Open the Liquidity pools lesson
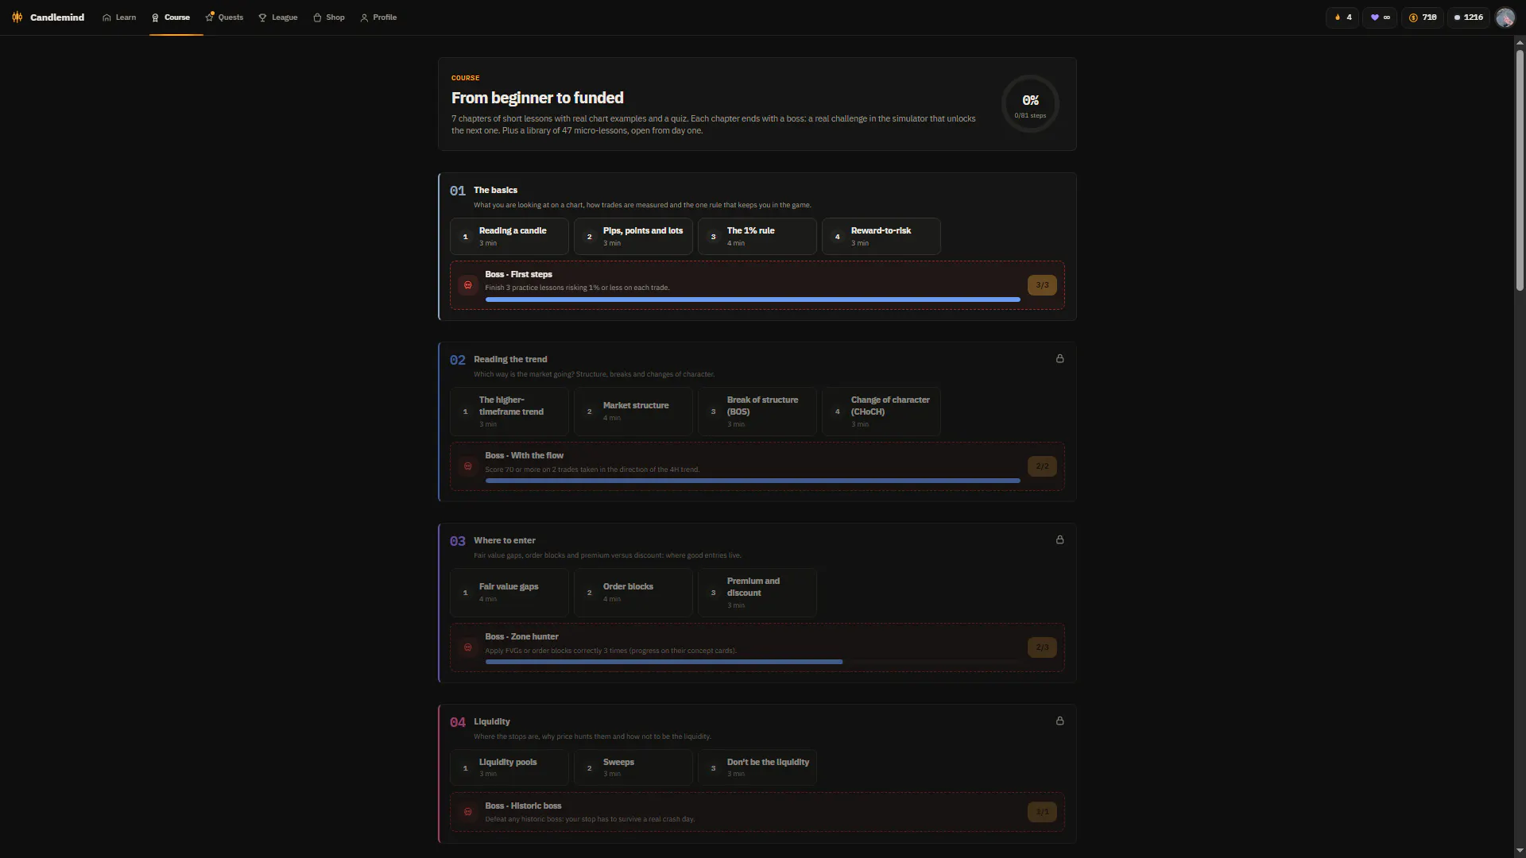The height and width of the screenshot is (858, 1526). pyautogui.click(x=509, y=768)
